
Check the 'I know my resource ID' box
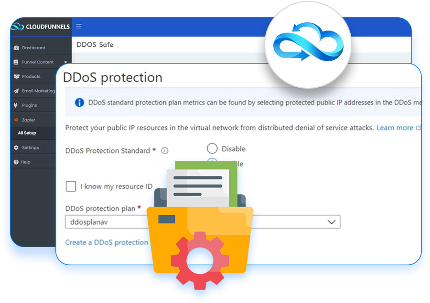(71, 186)
